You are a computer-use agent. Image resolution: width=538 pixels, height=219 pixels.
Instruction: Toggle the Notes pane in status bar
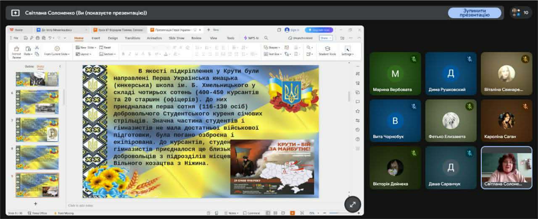232,213
